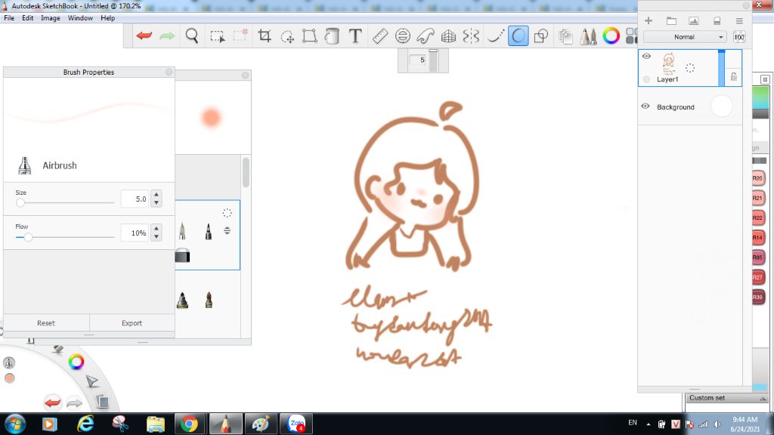Open Internet Explorer from taskbar
The height and width of the screenshot is (435, 774).
click(x=85, y=424)
